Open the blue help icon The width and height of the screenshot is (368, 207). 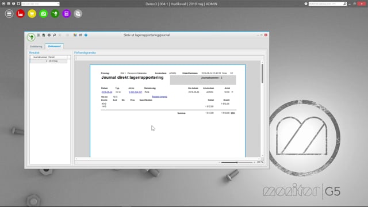86,35
